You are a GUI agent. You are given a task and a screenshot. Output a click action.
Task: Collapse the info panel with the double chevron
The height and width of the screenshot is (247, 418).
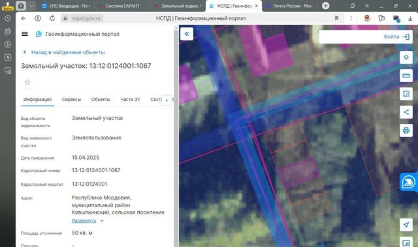(187, 34)
